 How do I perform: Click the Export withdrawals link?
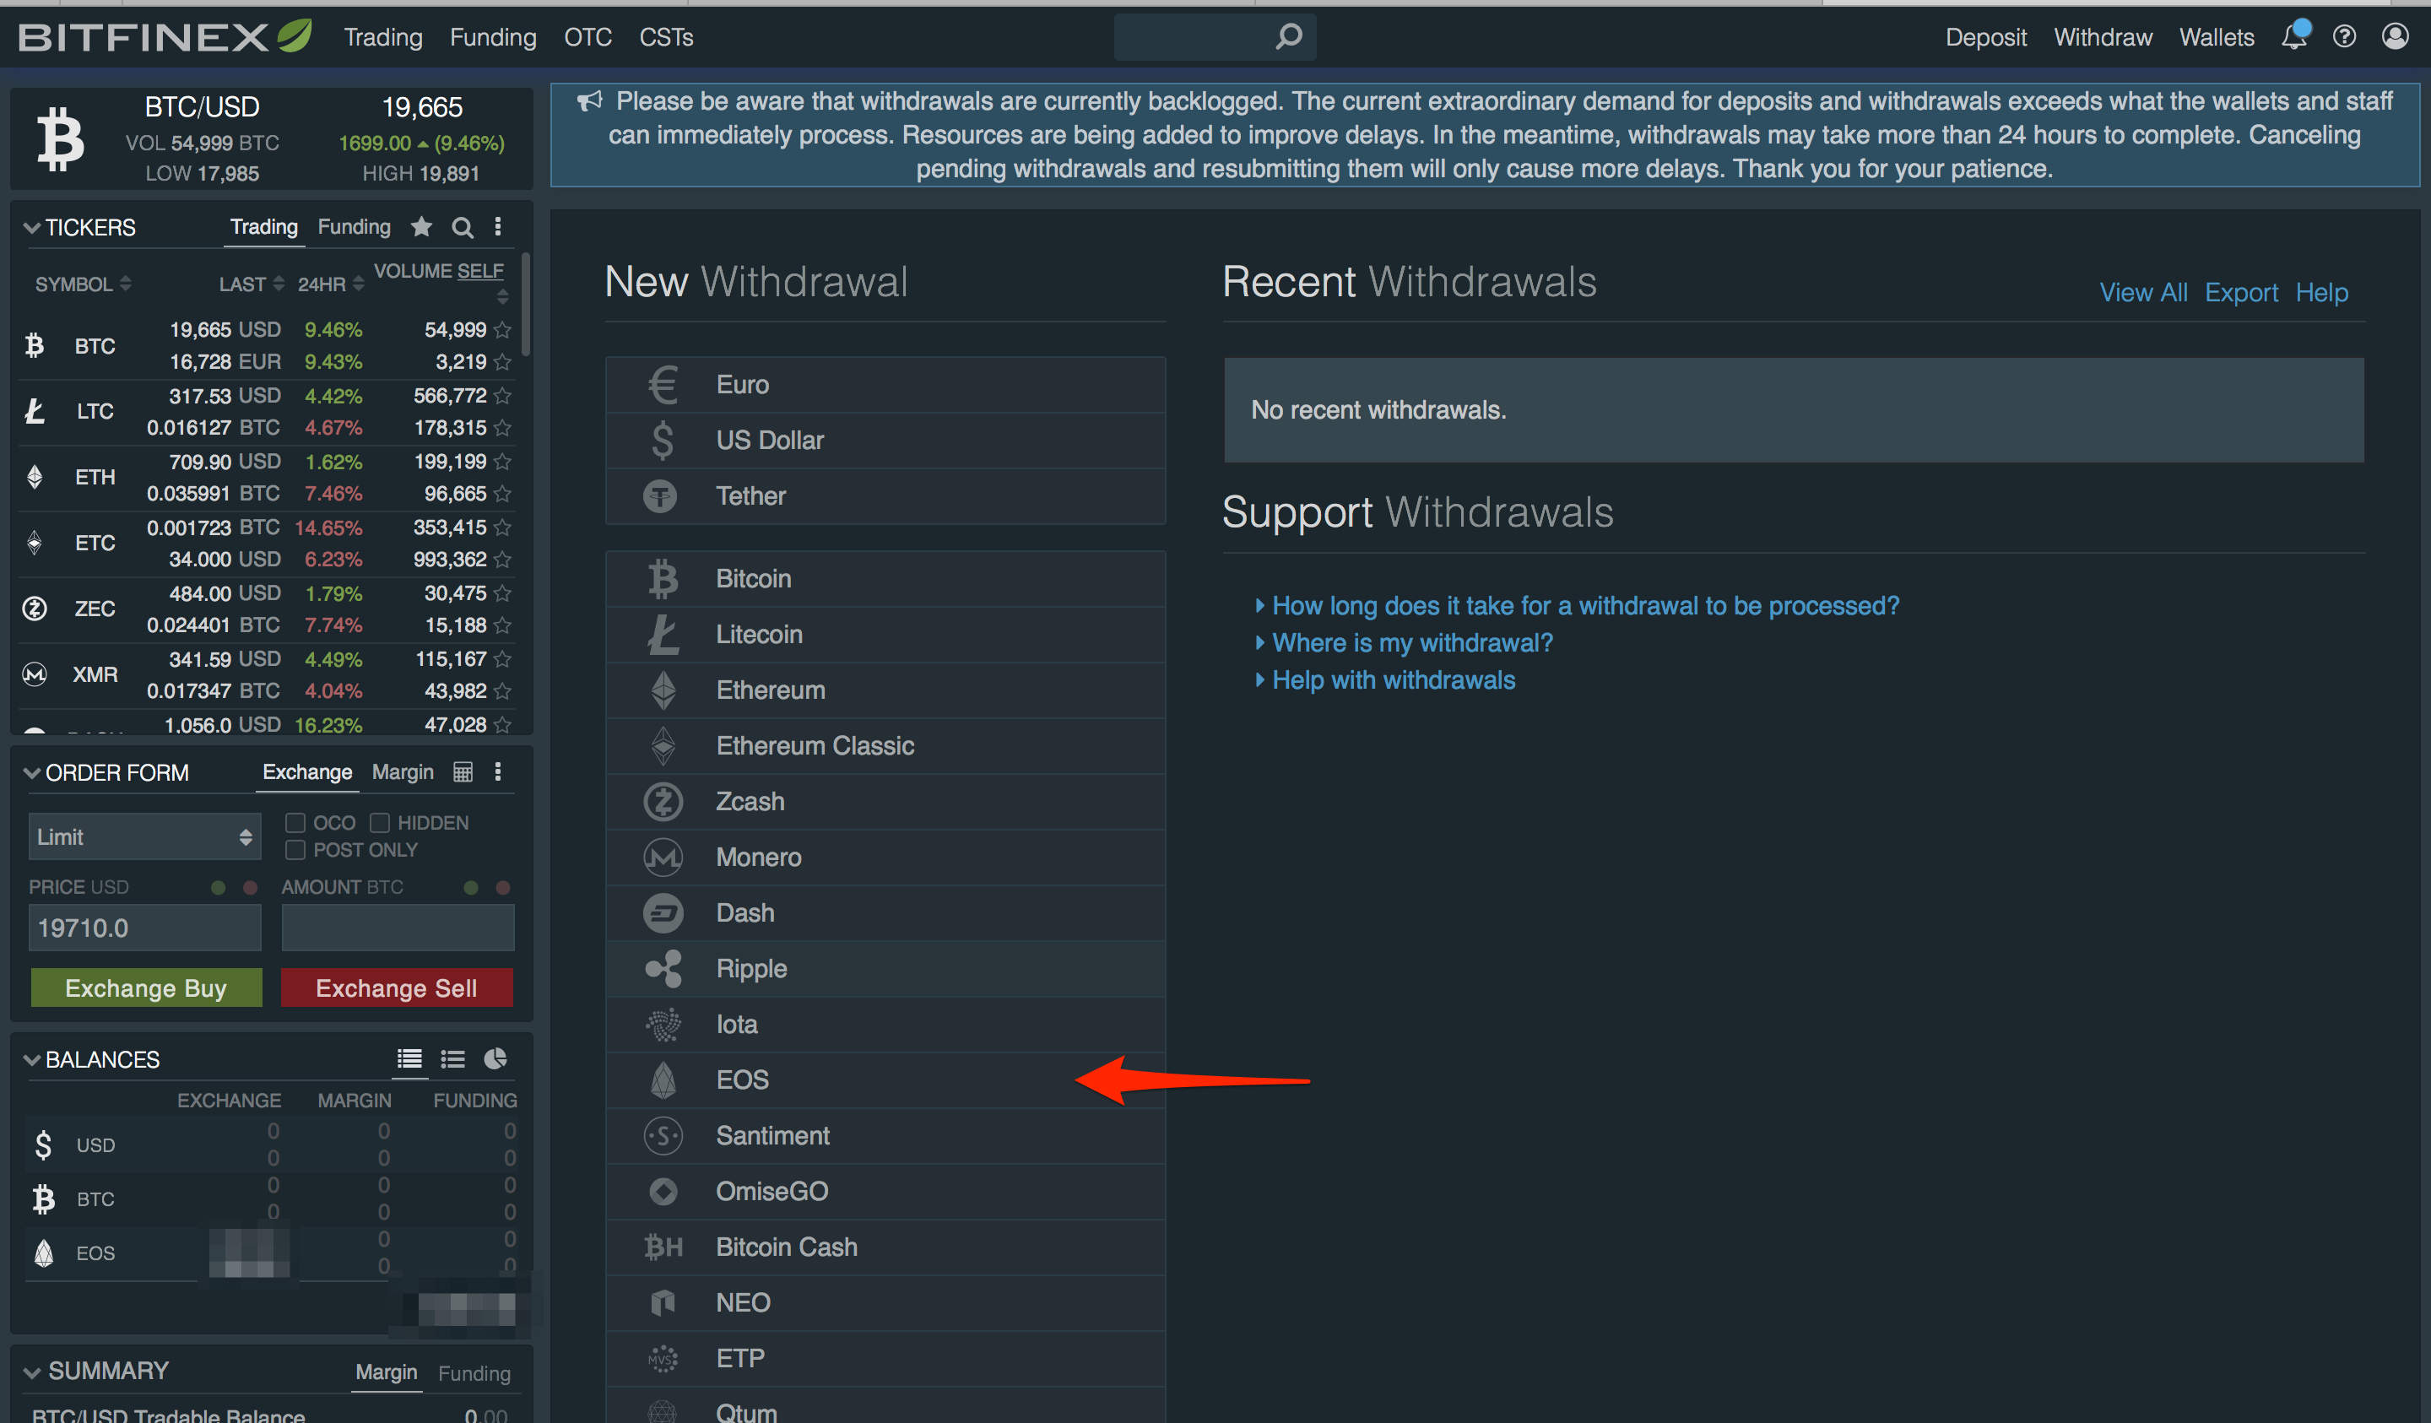pos(2241,292)
